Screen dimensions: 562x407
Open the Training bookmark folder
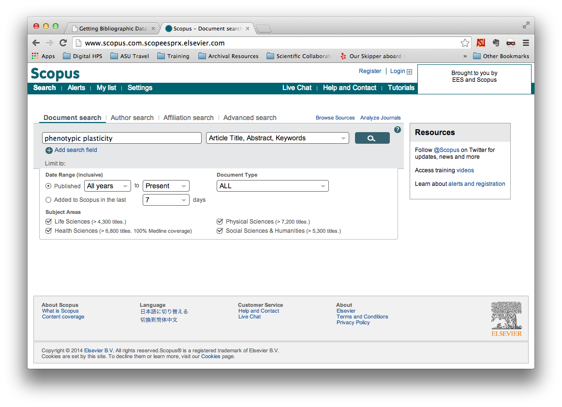tap(173, 56)
